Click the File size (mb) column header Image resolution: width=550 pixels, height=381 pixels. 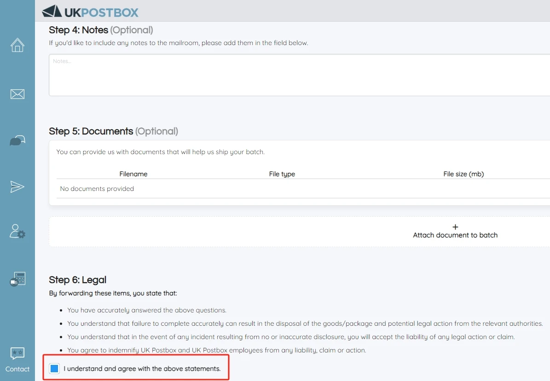463,174
